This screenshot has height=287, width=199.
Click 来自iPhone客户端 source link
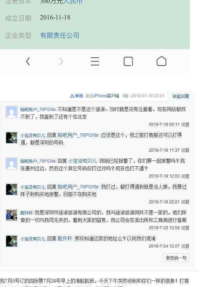pyautogui.click(x=102, y=96)
